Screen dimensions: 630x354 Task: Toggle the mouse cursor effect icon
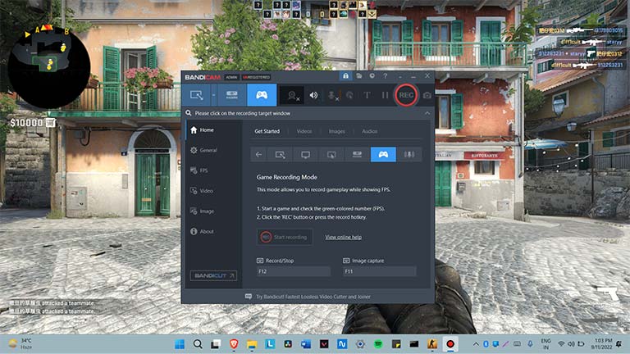click(x=349, y=95)
